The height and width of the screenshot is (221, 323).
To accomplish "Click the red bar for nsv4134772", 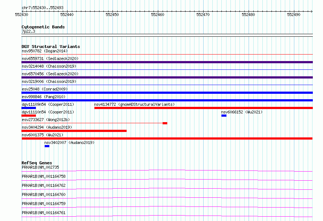I will [204, 108].
